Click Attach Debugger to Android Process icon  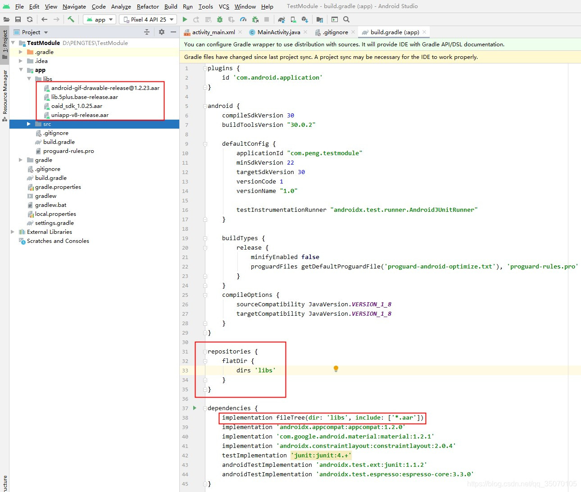[255, 19]
